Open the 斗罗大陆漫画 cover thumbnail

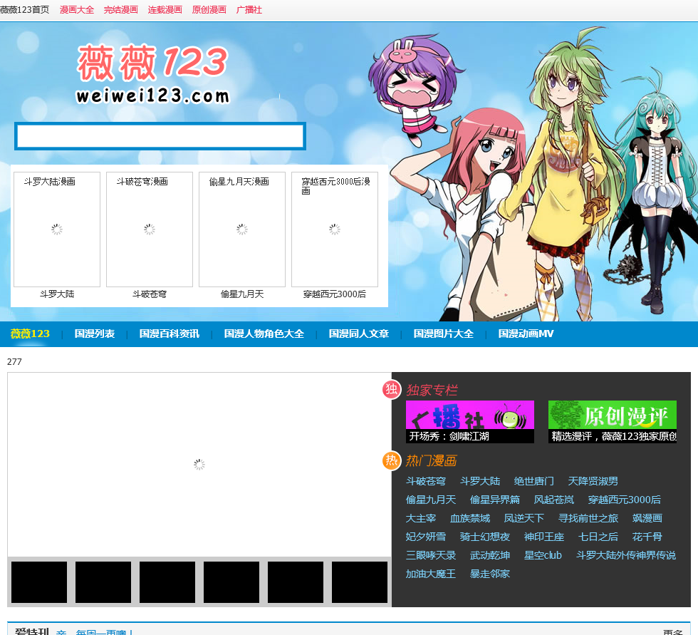tap(57, 229)
